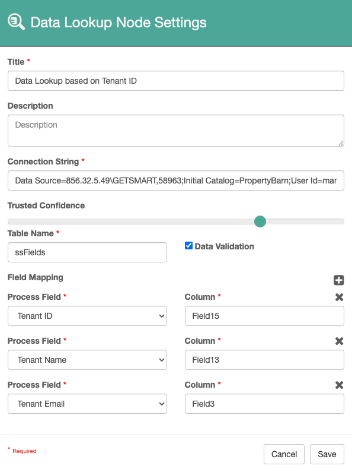Save the node settings

click(x=327, y=454)
